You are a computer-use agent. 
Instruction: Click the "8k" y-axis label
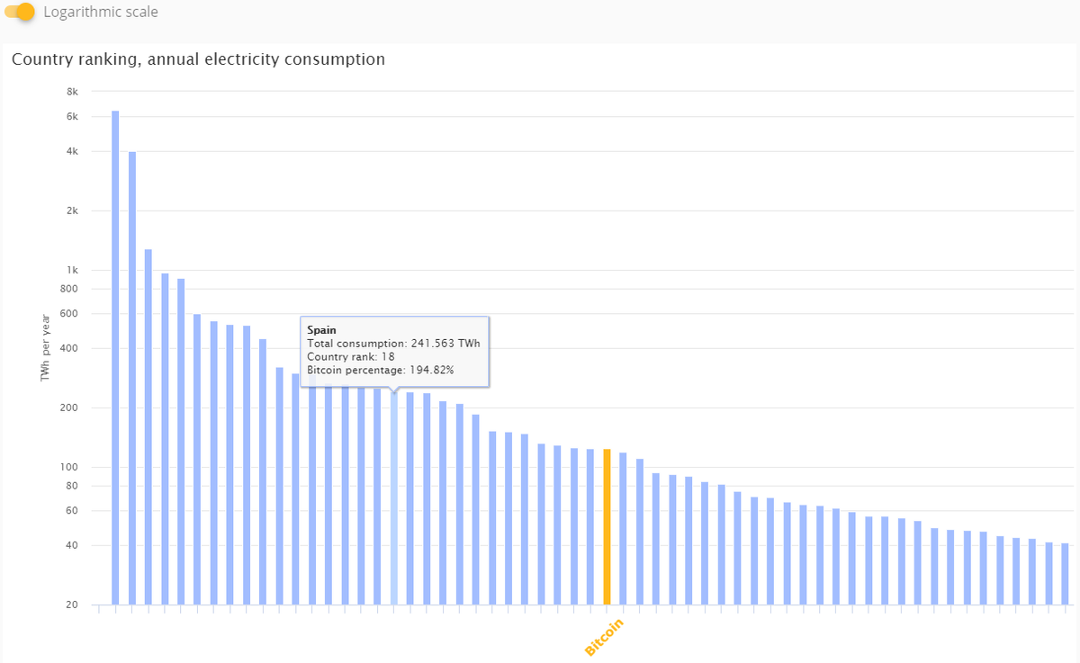(73, 92)
